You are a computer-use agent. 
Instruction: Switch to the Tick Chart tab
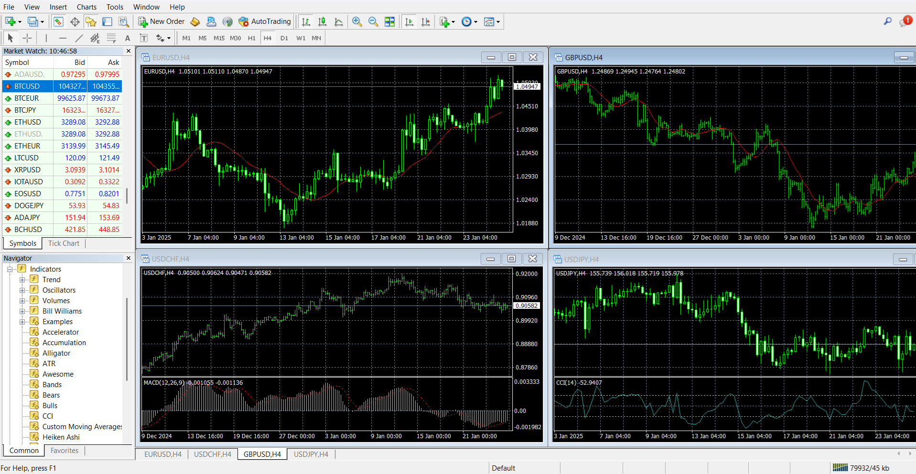coord(64,243)
